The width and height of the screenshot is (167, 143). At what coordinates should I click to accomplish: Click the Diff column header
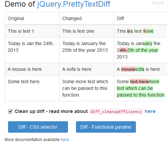[x=141, y=18]
